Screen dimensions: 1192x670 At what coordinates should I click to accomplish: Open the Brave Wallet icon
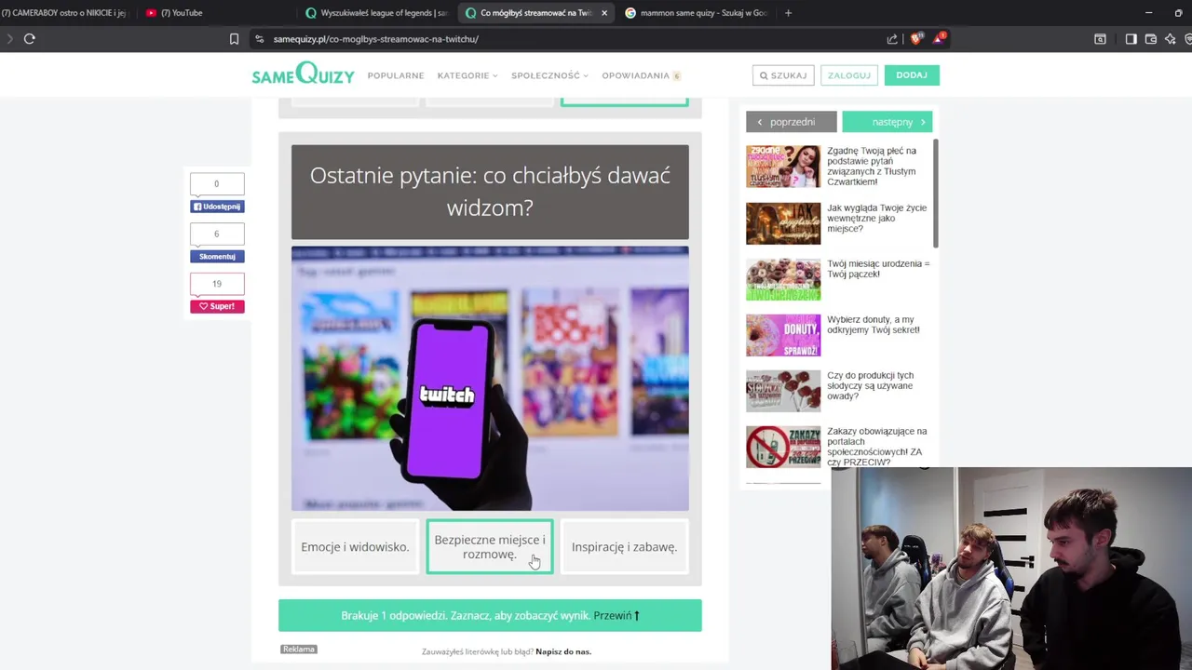1151,39
